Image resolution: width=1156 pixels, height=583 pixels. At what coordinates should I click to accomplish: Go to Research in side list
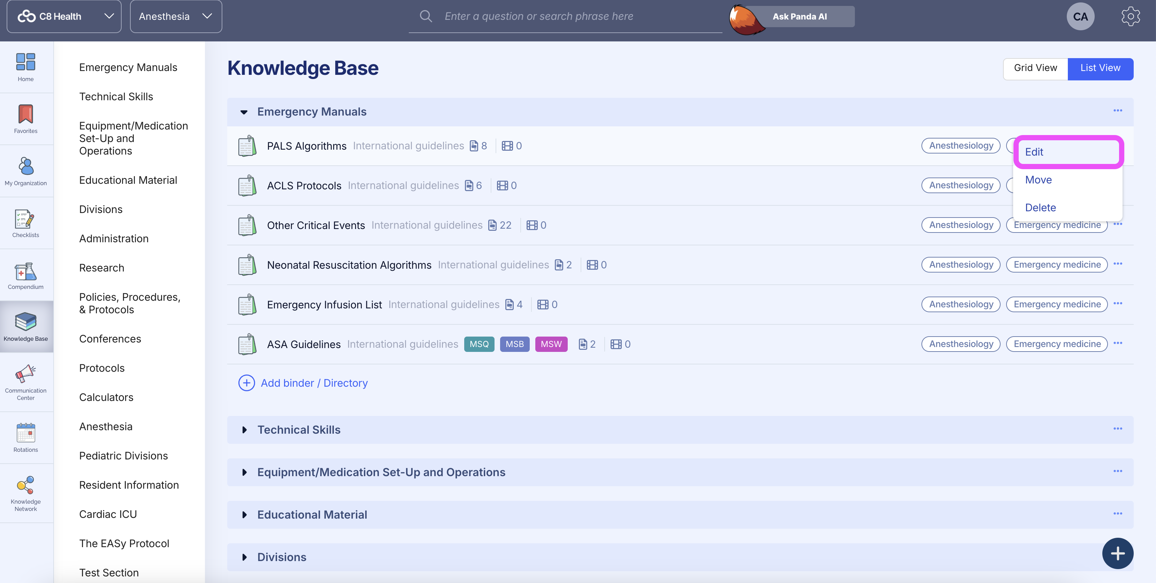coord(101,268)
